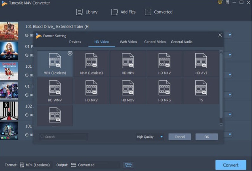Expand dropdown arrow for third video row
Screen dimensions: 252x171
[x=230, y=75]
